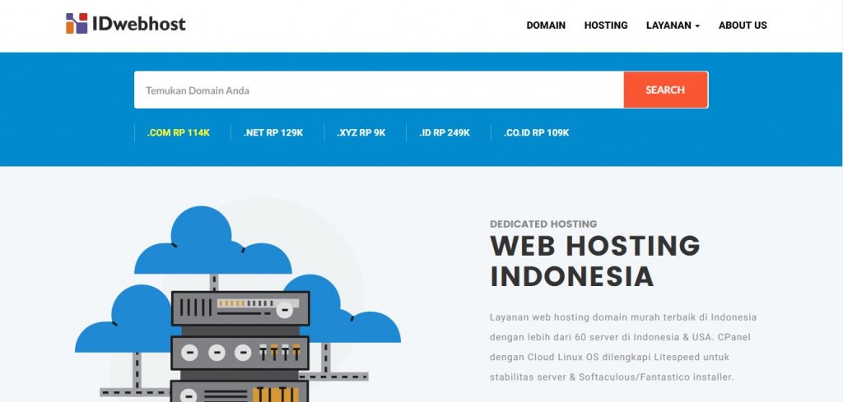Expand the LAYANAN dropdown menu

click(673, 25)
